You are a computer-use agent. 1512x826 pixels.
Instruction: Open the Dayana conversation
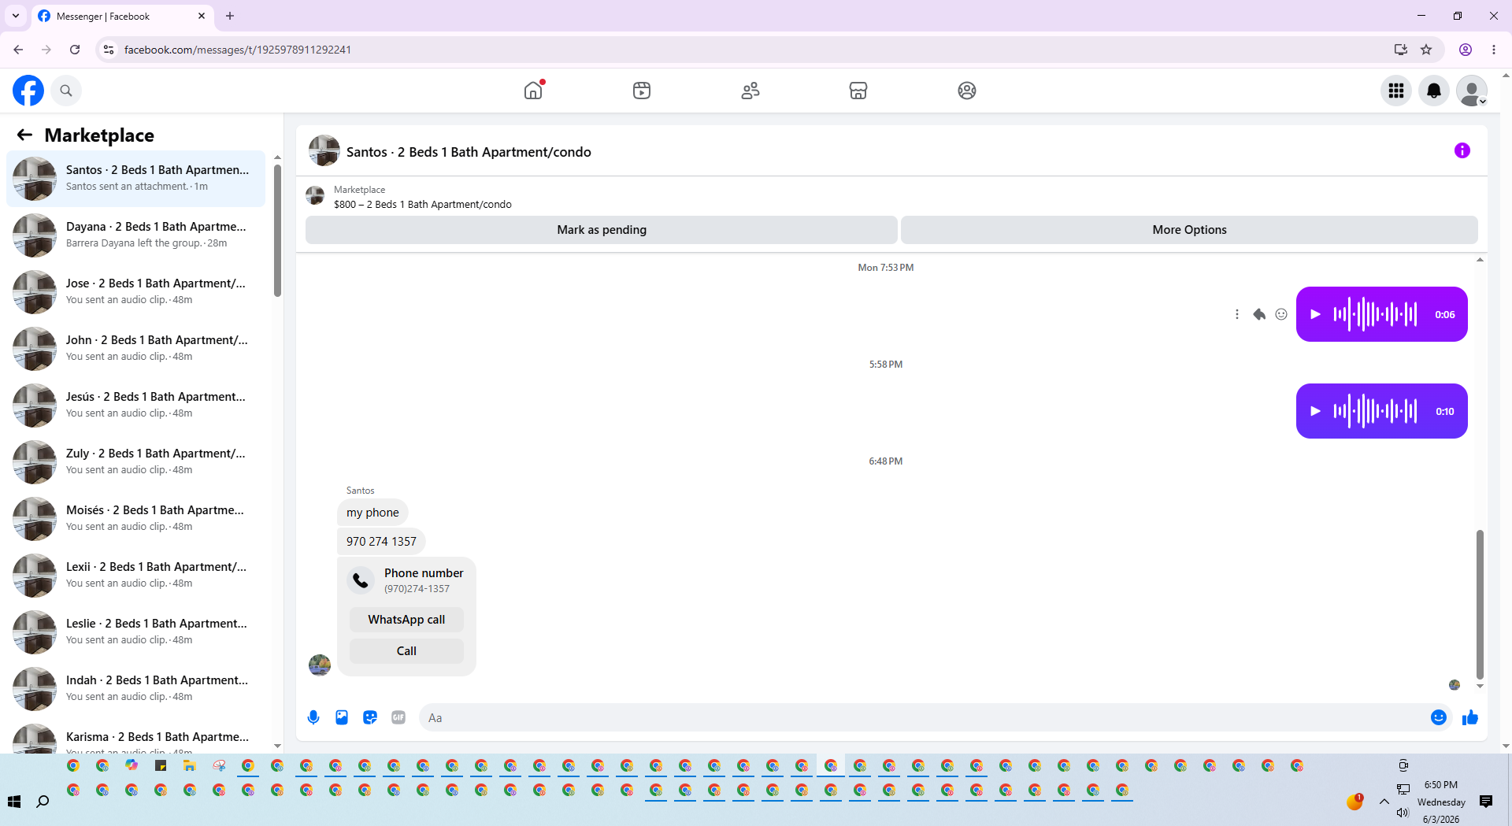pos(135,235)
